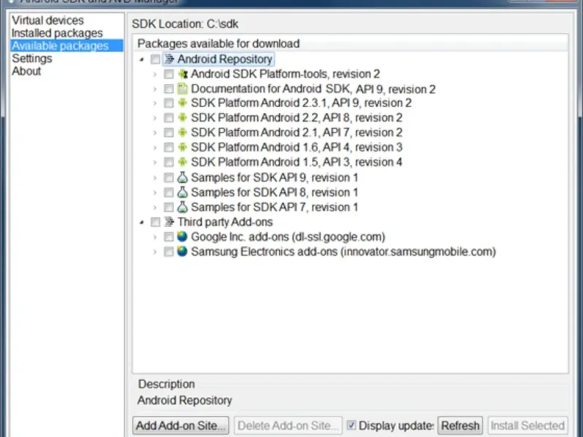The image size is (583, 437).
Task: Select 'Google Inc. add-ons (dl-ssl.google.com)' text
Action: (x=288, y=237)
